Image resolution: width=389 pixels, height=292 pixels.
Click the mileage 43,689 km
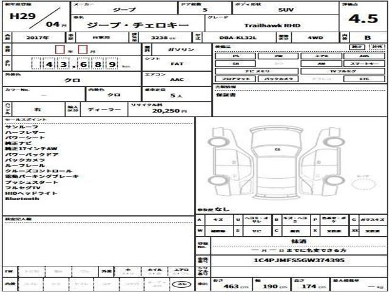click(x=81, y=64)
